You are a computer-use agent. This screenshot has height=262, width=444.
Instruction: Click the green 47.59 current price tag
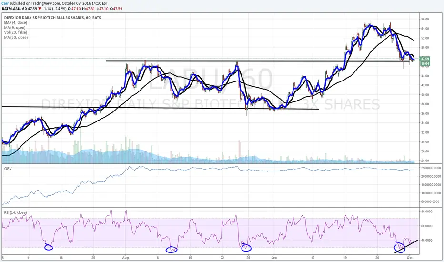pos(425,59)
